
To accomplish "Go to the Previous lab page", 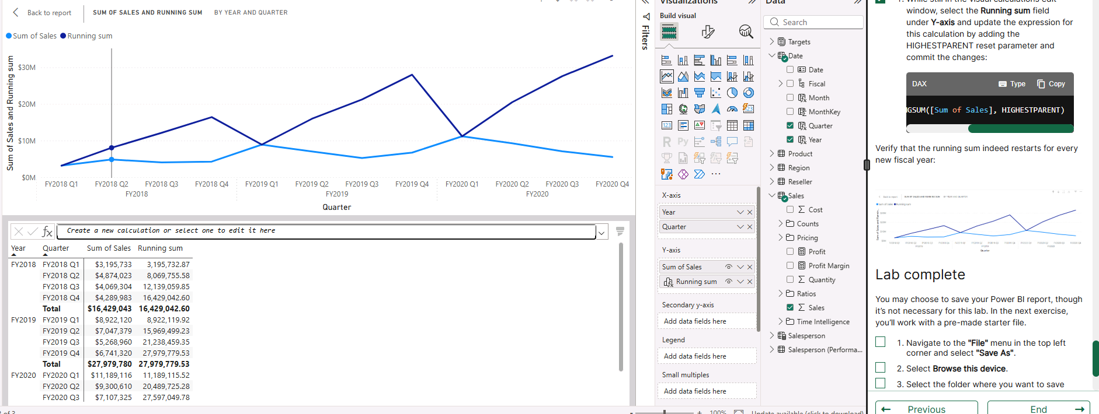I will point(926,408).
